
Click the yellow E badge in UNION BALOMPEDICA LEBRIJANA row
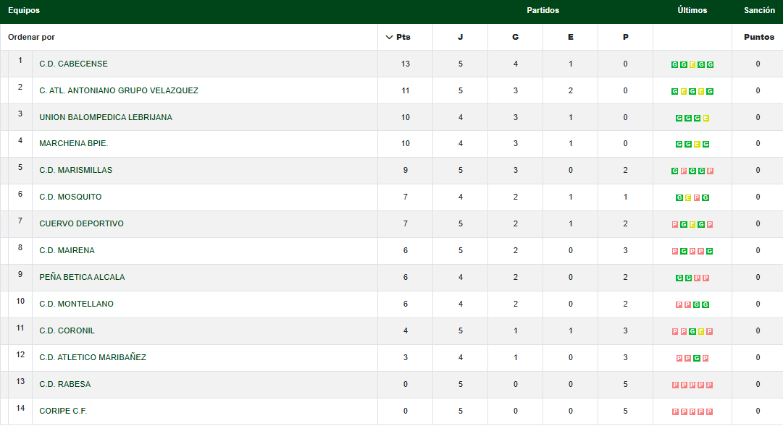[x=705, y=118]
